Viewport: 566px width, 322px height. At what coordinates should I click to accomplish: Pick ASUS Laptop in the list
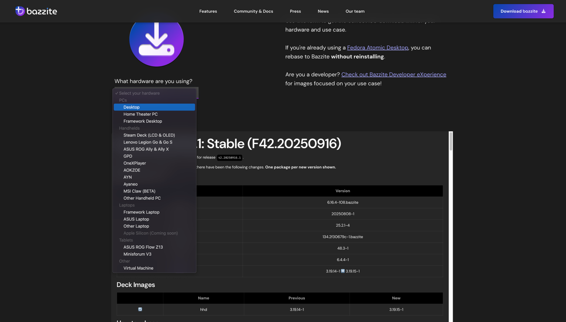pos(154,219)
